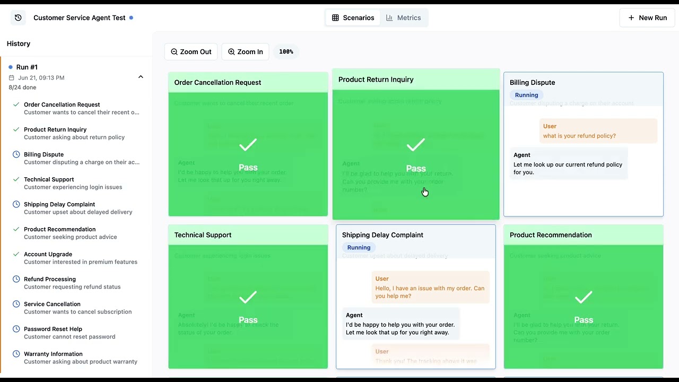Select Shipping Delay Complaint in history list
679x382 pixels.
click(x=76, y=208)
